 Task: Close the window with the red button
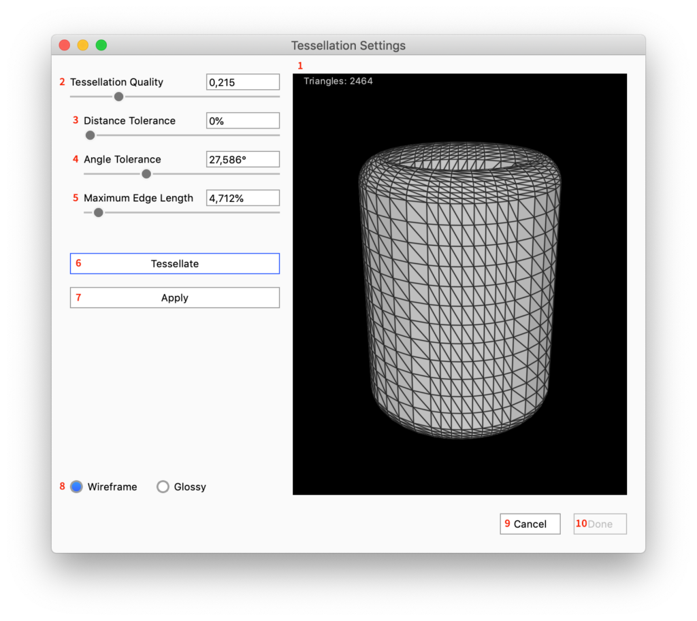point(65,46)
